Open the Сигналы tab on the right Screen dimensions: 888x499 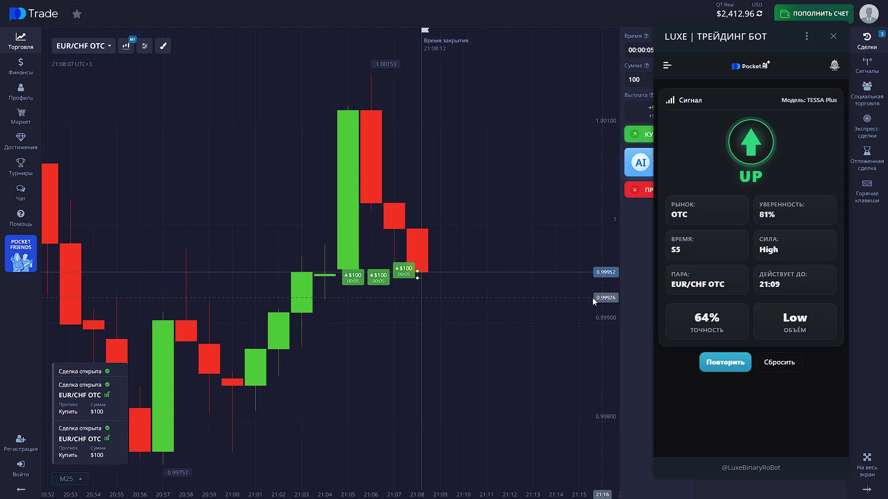tap(867, 65)
